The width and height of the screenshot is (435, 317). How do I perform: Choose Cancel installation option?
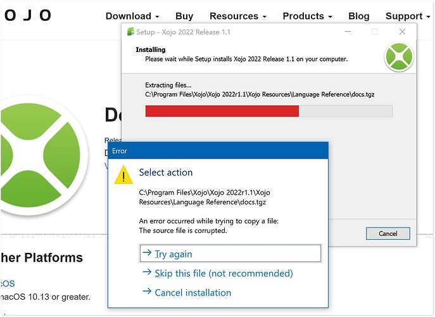click(x=193, y=292)
